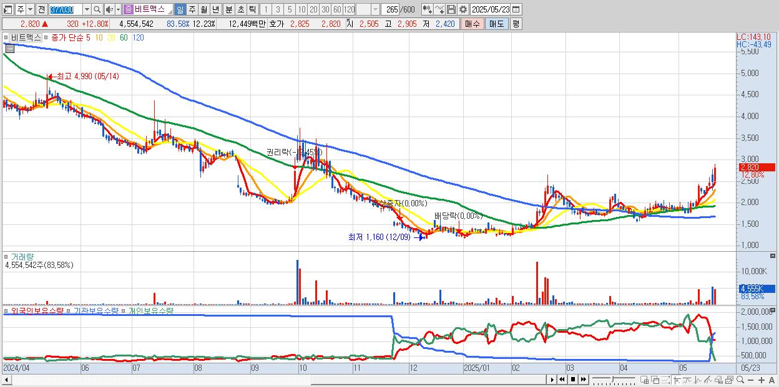Select interval 20 button

[x=313, y=9]
